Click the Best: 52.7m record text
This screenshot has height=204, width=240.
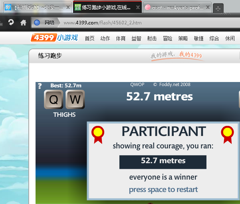66,86
